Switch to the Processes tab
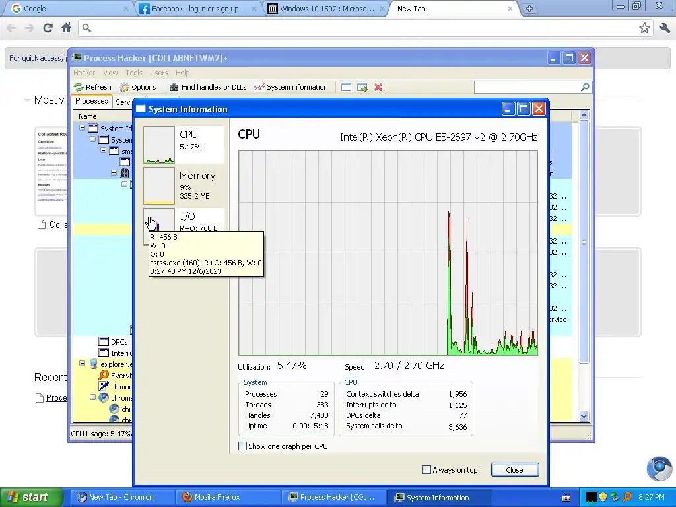676x507 pixels. [x=91, y=101]
